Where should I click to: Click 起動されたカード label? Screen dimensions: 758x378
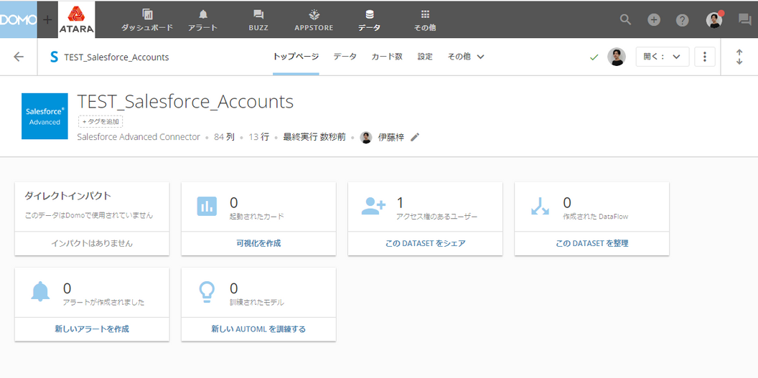click(x=257, y=217)
